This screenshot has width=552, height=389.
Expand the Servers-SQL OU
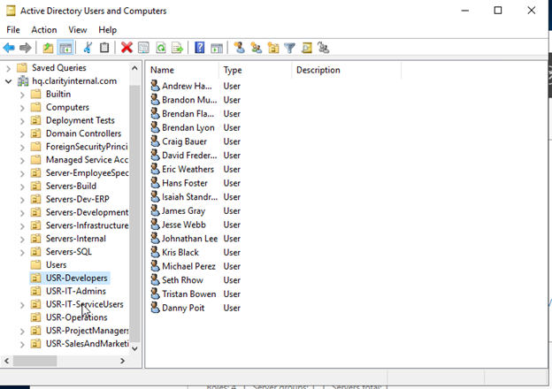click(x=22, y=252)
